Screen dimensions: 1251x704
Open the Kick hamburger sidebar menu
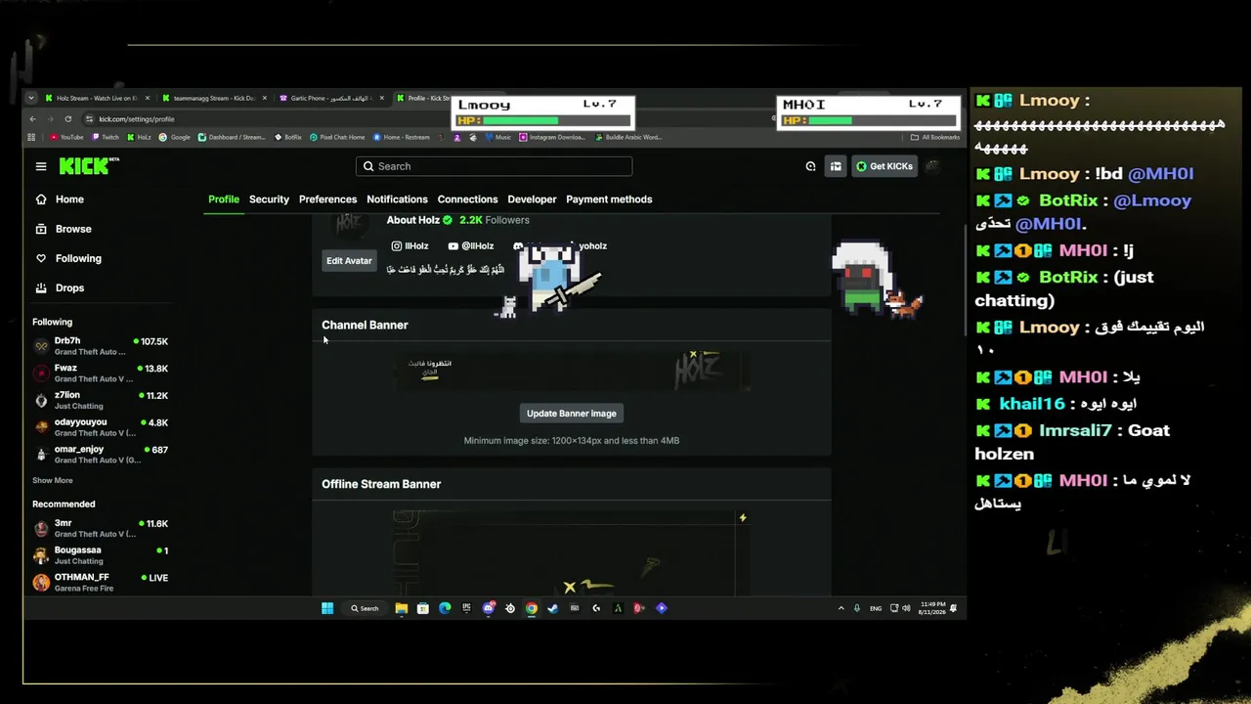[41, 166]
